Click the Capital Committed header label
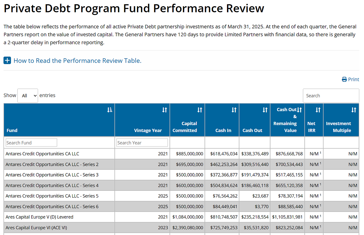Image resolution: width=364 pixels, height=235 pixels. 185,127
